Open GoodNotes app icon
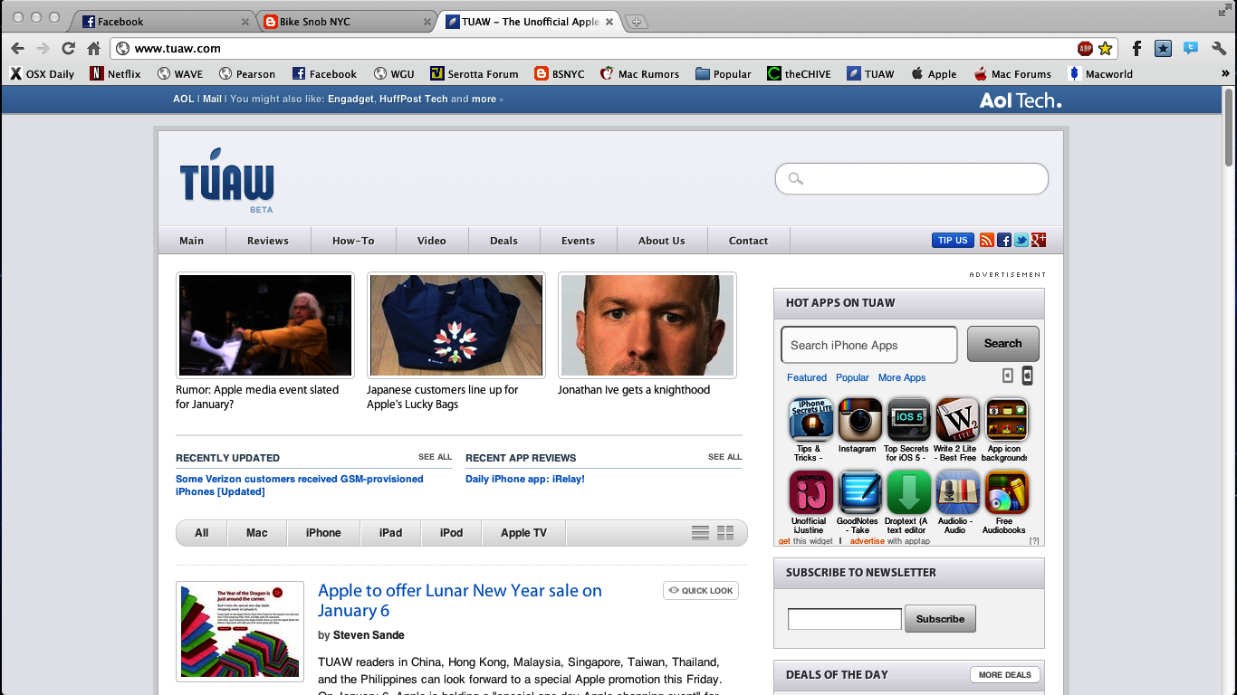 pos(859,492)
